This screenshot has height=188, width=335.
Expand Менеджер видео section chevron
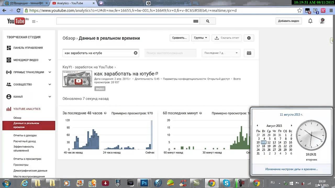(x=50, y=60)
